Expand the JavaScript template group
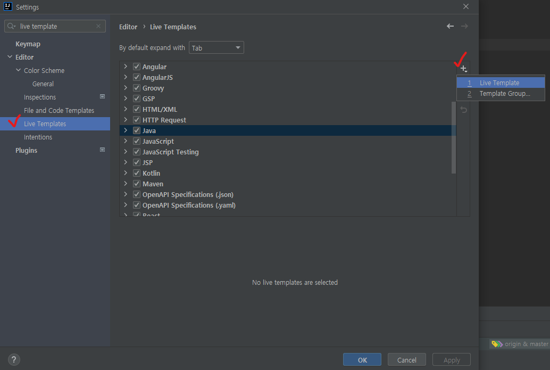Viewport: 550px width, 370px height. point(126,141)
